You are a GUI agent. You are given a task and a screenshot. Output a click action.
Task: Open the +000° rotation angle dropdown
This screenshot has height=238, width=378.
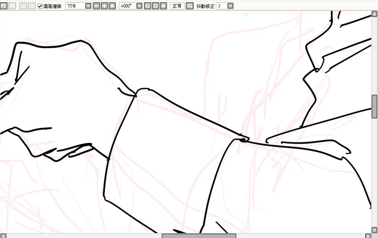click(x=139, y=6)
